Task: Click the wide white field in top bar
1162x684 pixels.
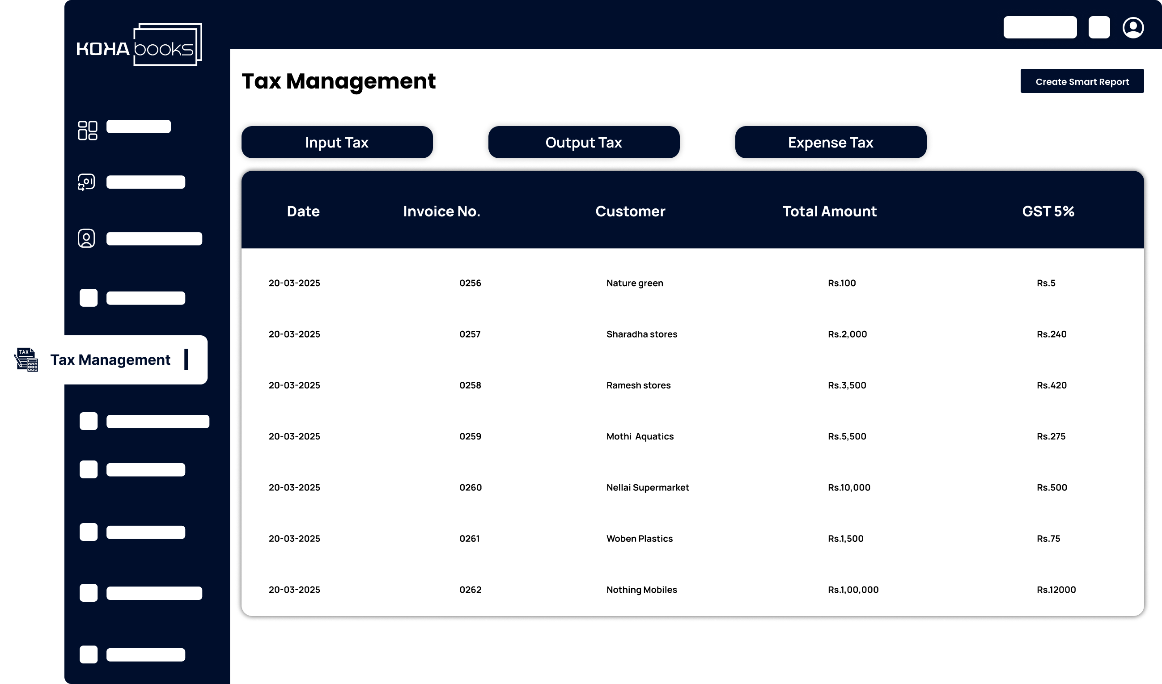Action: click(1040, 27)
